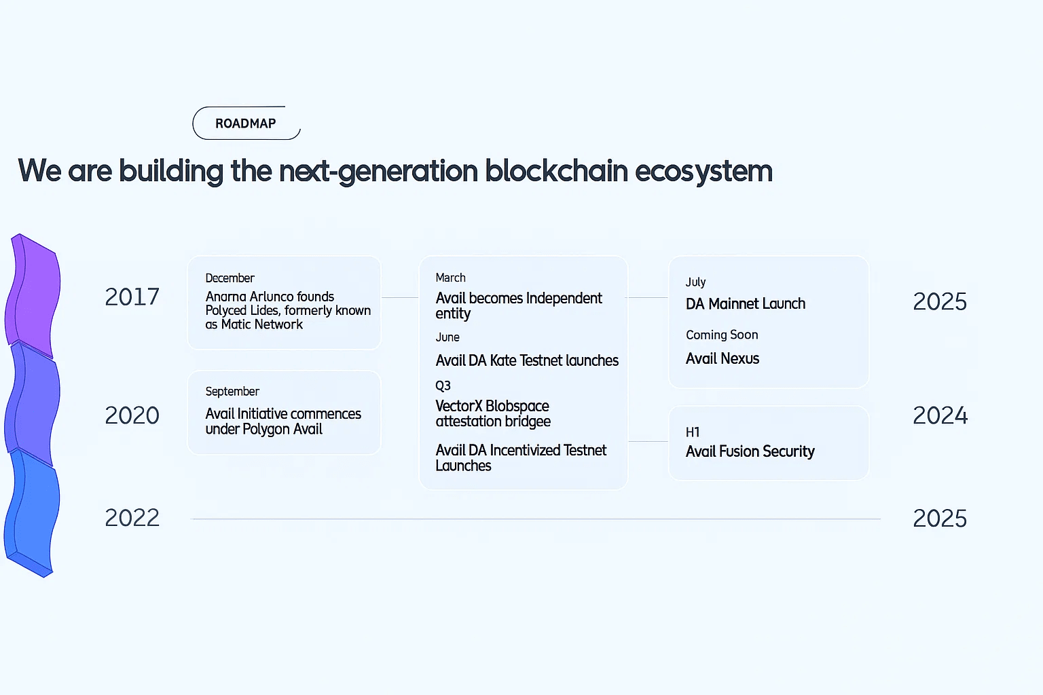Click Avail becomes Independent entity entry

click(x=519, y=305)
